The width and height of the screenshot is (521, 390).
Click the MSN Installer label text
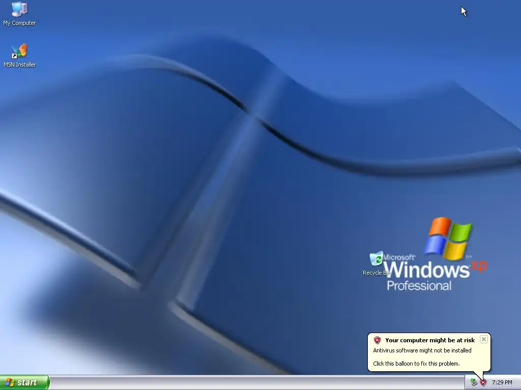click(20, 64)
